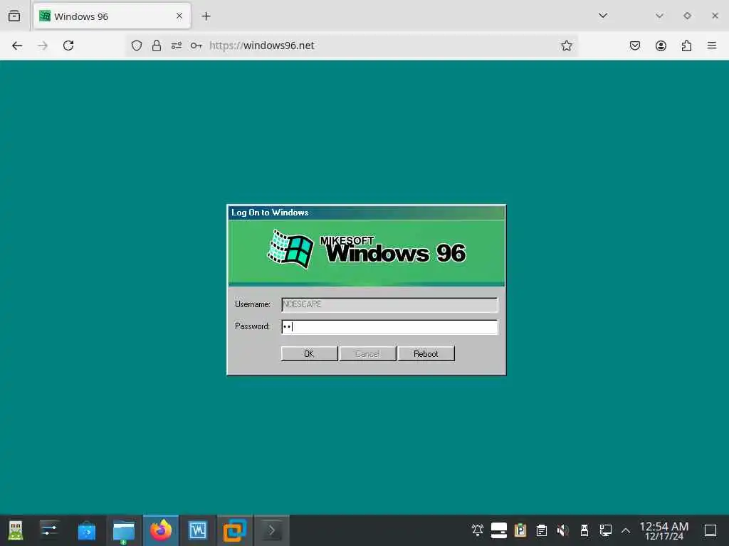The height and width of the screenshot is (546, 729).
Task: Expand hidden system tray icons
Action: click(626, 530)
